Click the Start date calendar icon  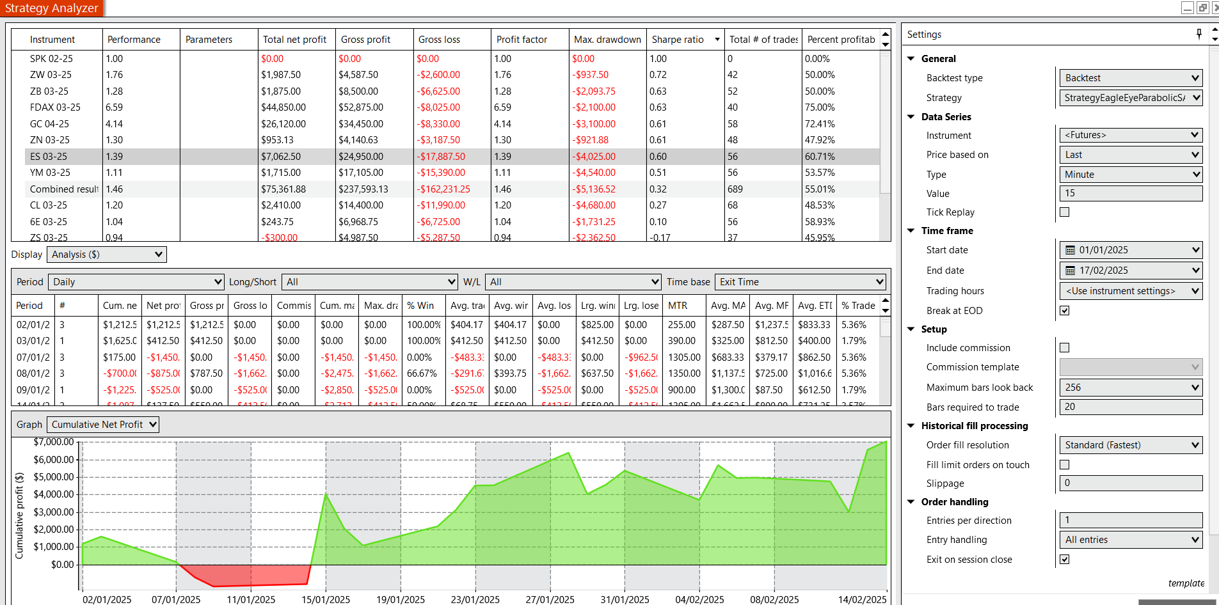coord(1070,250)
